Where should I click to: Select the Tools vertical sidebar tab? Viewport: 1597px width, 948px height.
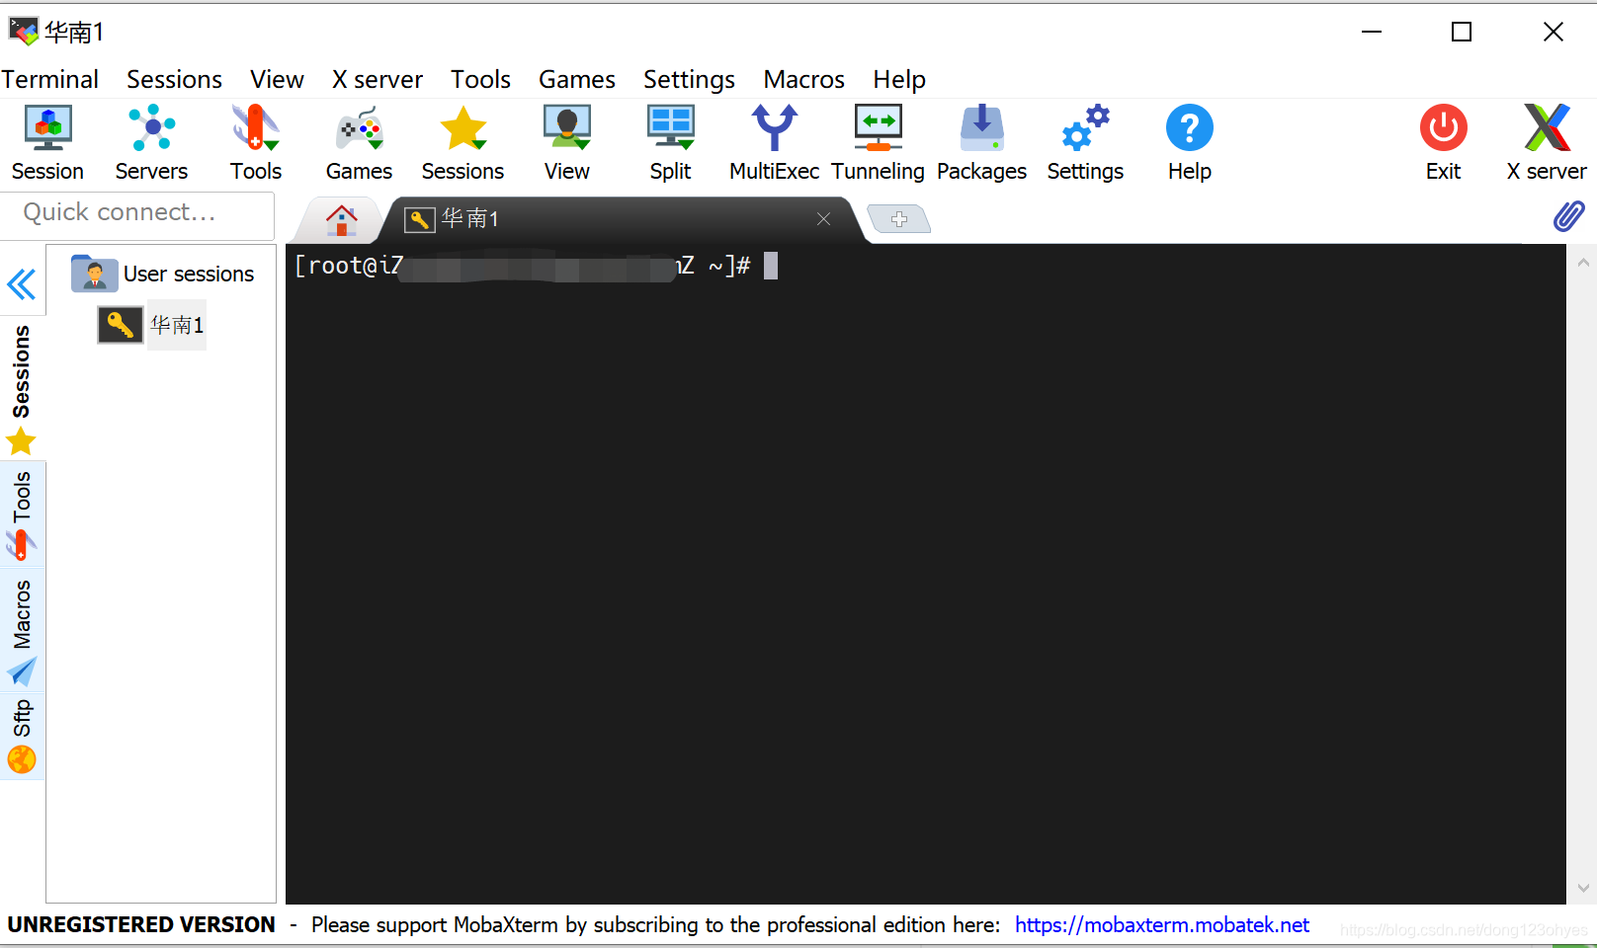click(22, 515)
